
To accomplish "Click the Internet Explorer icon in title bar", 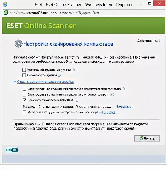I will (5, 5).
